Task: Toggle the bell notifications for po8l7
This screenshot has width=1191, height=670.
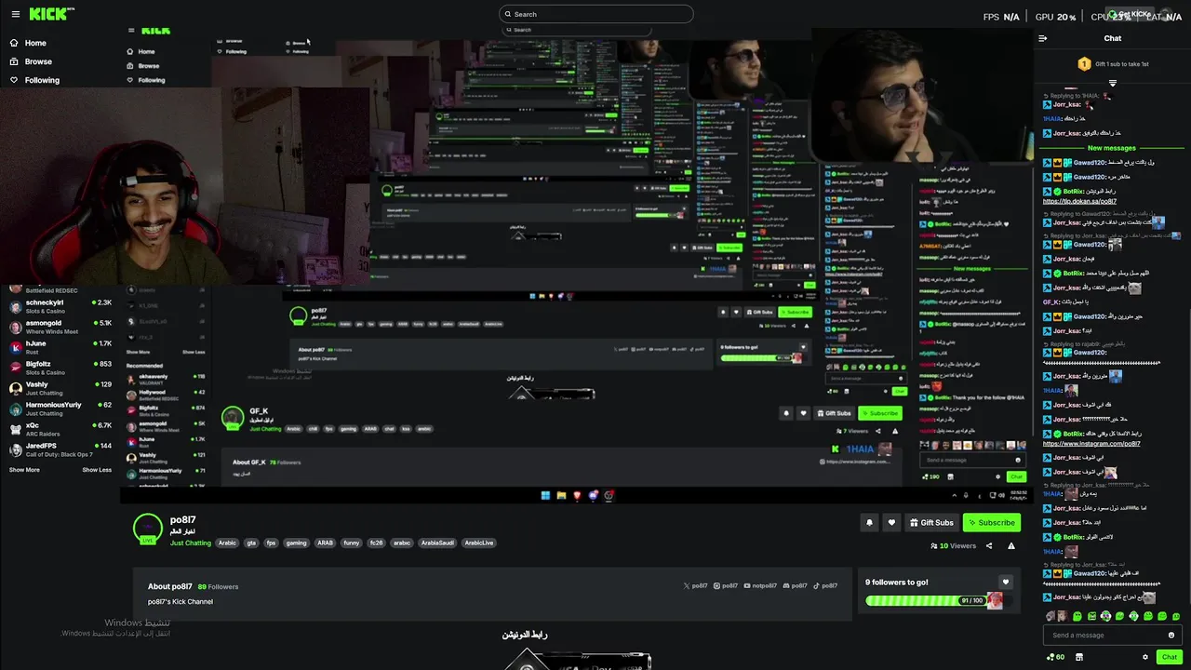Action: 869,523
